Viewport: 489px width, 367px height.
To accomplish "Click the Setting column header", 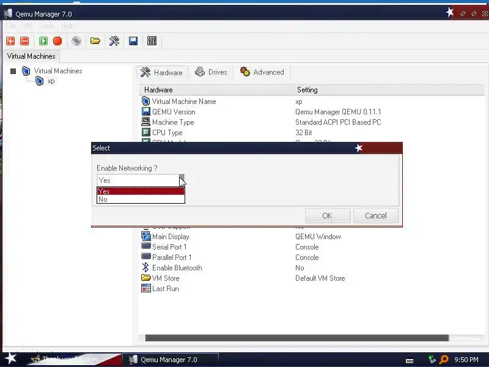I will pos(388,90).
